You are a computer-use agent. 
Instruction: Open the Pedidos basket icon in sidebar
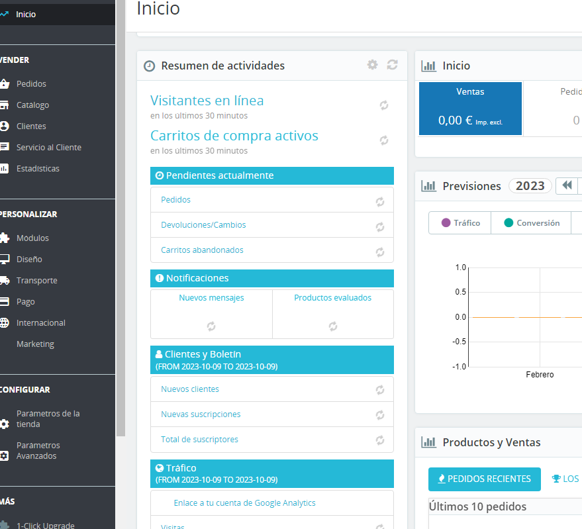4,84
